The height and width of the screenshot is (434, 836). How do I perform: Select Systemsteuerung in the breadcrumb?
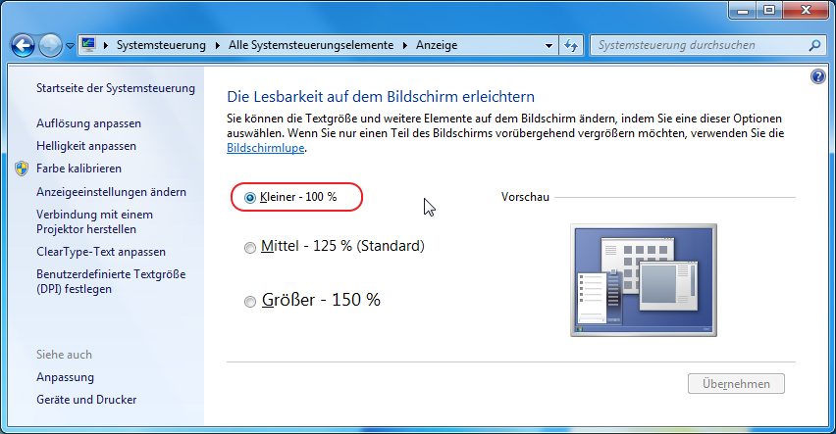(161, 45)
